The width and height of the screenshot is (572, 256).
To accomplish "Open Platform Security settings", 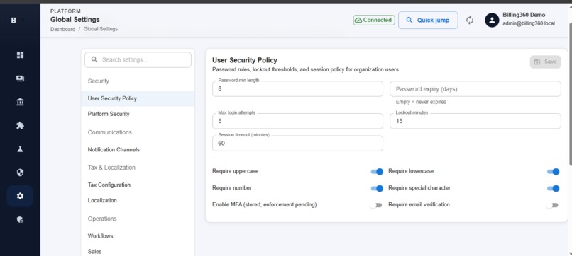I will pyautogui.click(x=138, y=114).
